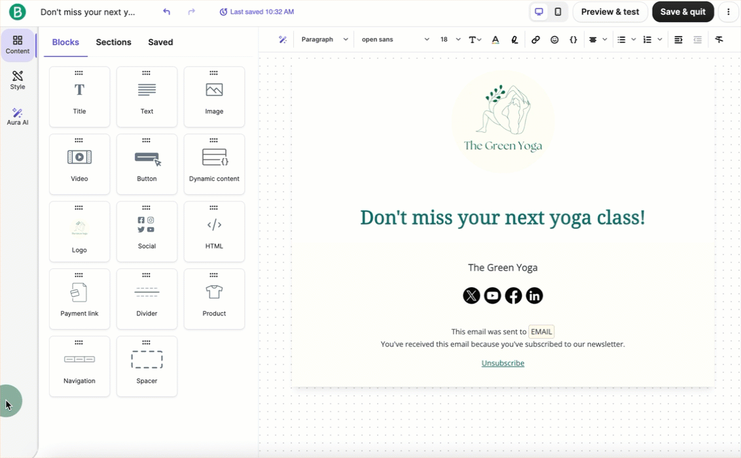Open the Paragraph style dropdown
This screenshot has width=741, height=458.
point(324,40)
